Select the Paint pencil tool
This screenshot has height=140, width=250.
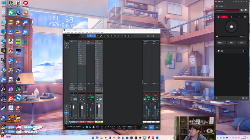point(104,36)
